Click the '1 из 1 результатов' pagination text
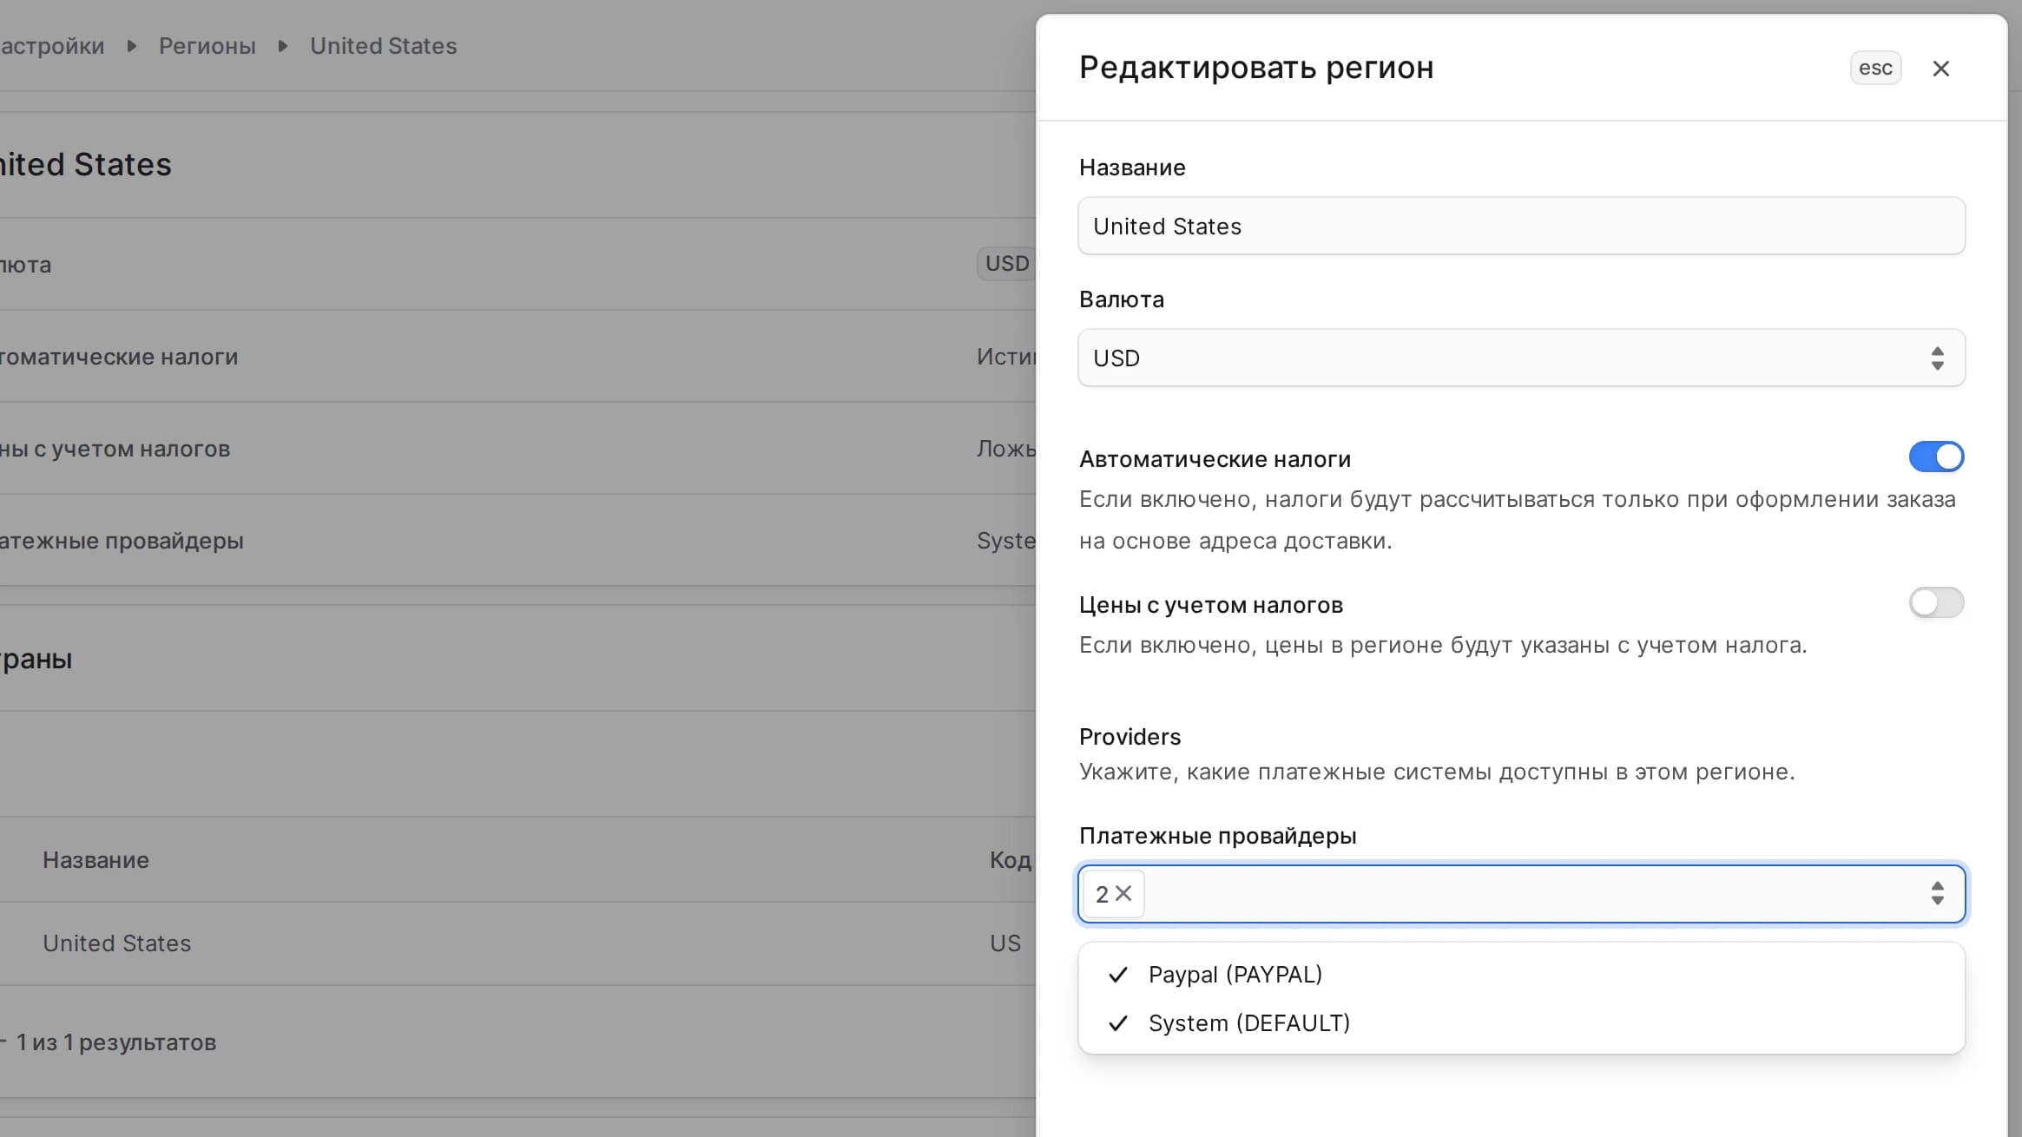This screenshot has height=1137, width=2022. pyautogui.click(x=115, y=1042)
